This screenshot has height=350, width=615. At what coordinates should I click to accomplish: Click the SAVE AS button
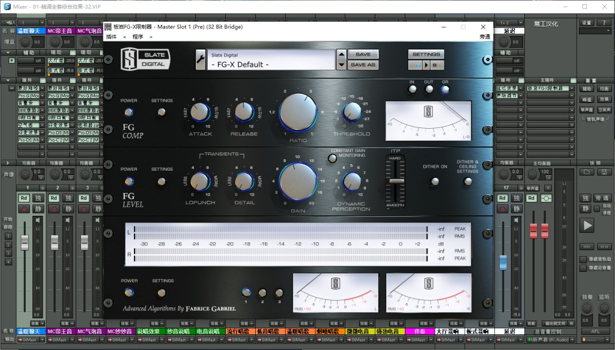(363, 65)
